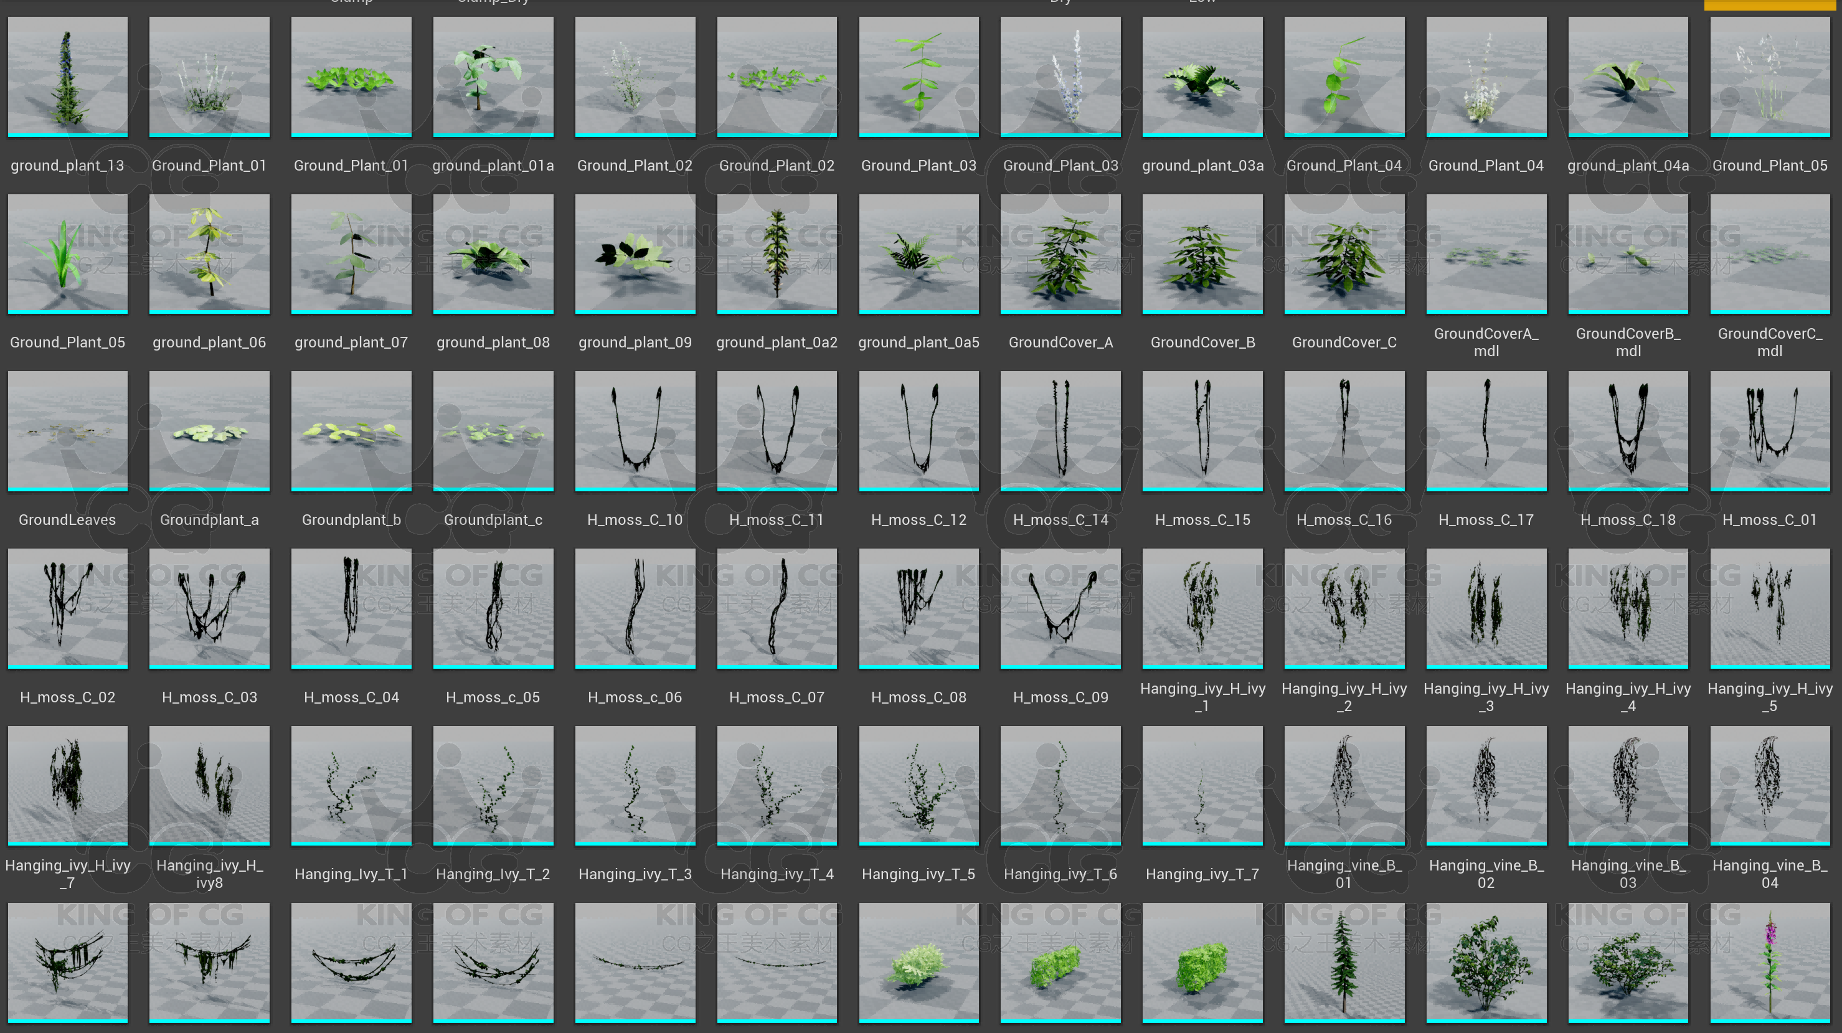This screenshot has height=1033, width=1842.
Task: Choose the GroundCover_C thumbnail
Action: 1344,253
